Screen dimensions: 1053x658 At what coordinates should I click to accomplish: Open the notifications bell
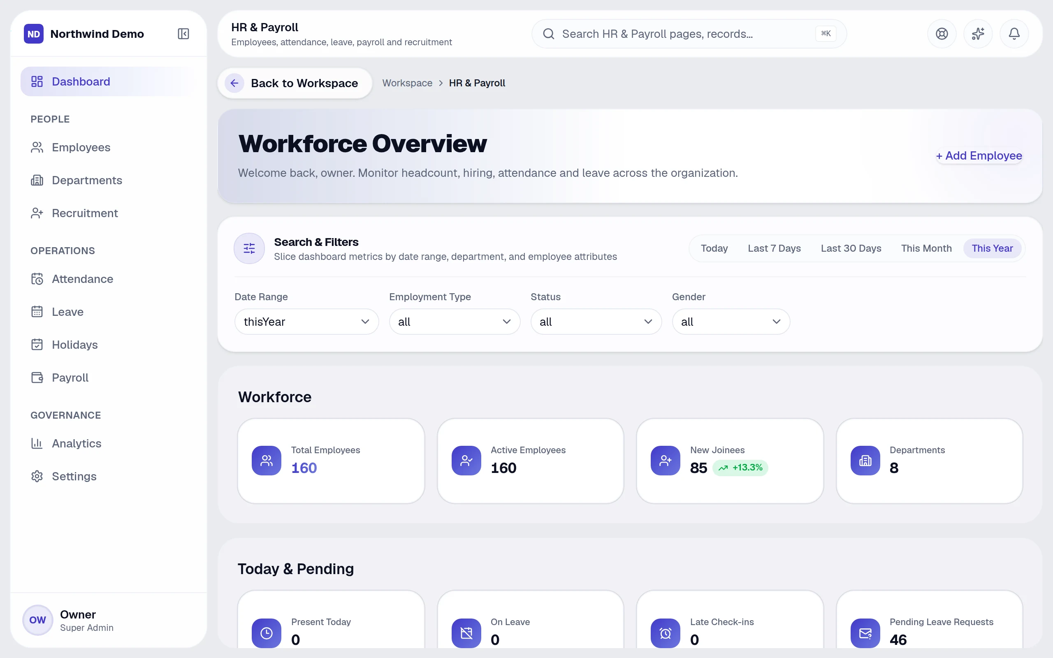coord(1014,33)
